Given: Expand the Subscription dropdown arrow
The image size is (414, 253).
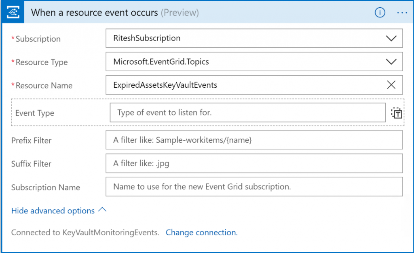Looking at the screenshot, I should [x=391, y=38].
